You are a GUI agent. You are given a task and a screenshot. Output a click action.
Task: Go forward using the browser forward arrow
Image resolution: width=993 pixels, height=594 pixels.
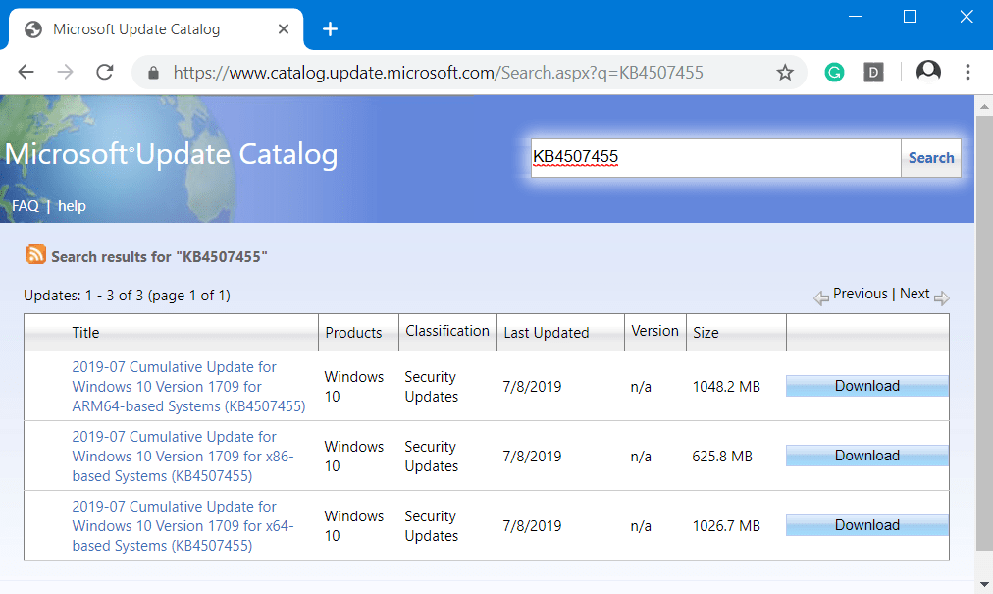point(65,72)
